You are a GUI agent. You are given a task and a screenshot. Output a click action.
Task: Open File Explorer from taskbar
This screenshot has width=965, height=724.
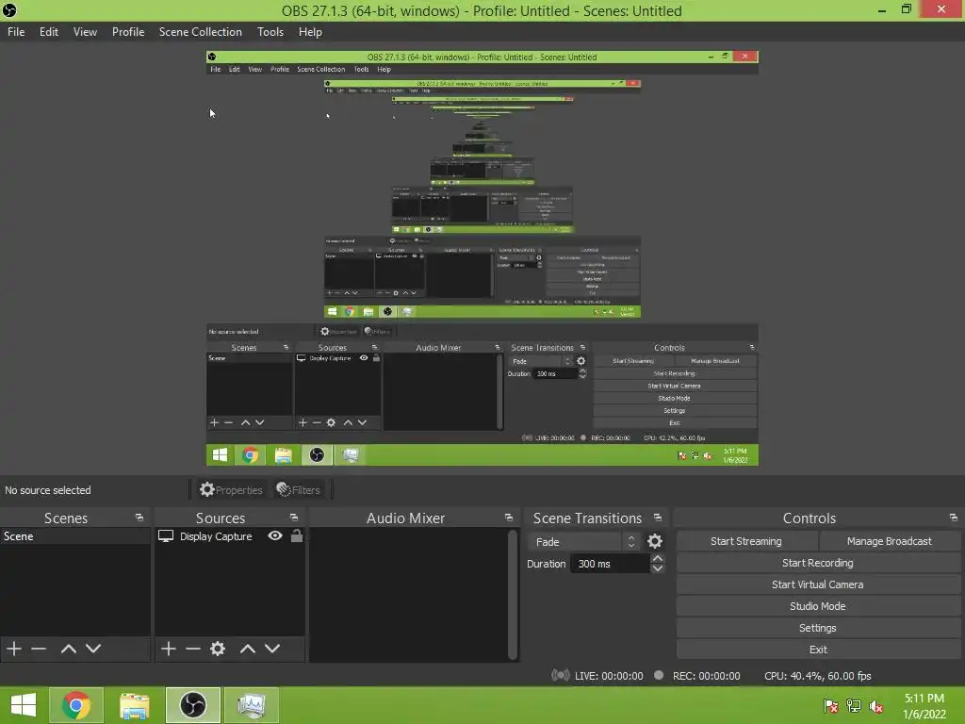pos(134,705)
